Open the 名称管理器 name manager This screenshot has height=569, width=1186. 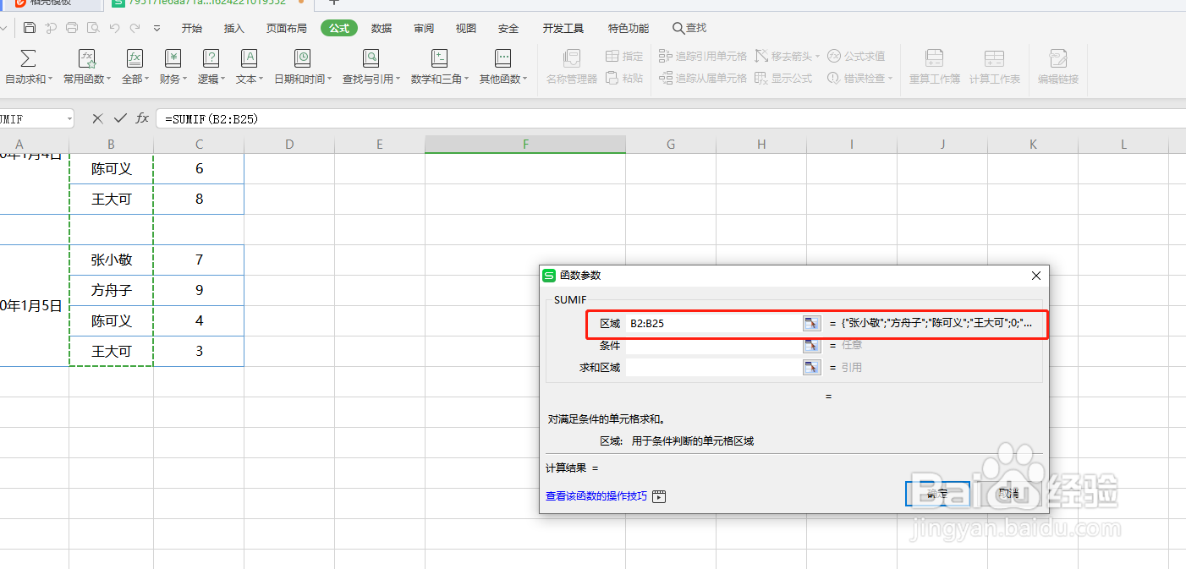[572, 68]
